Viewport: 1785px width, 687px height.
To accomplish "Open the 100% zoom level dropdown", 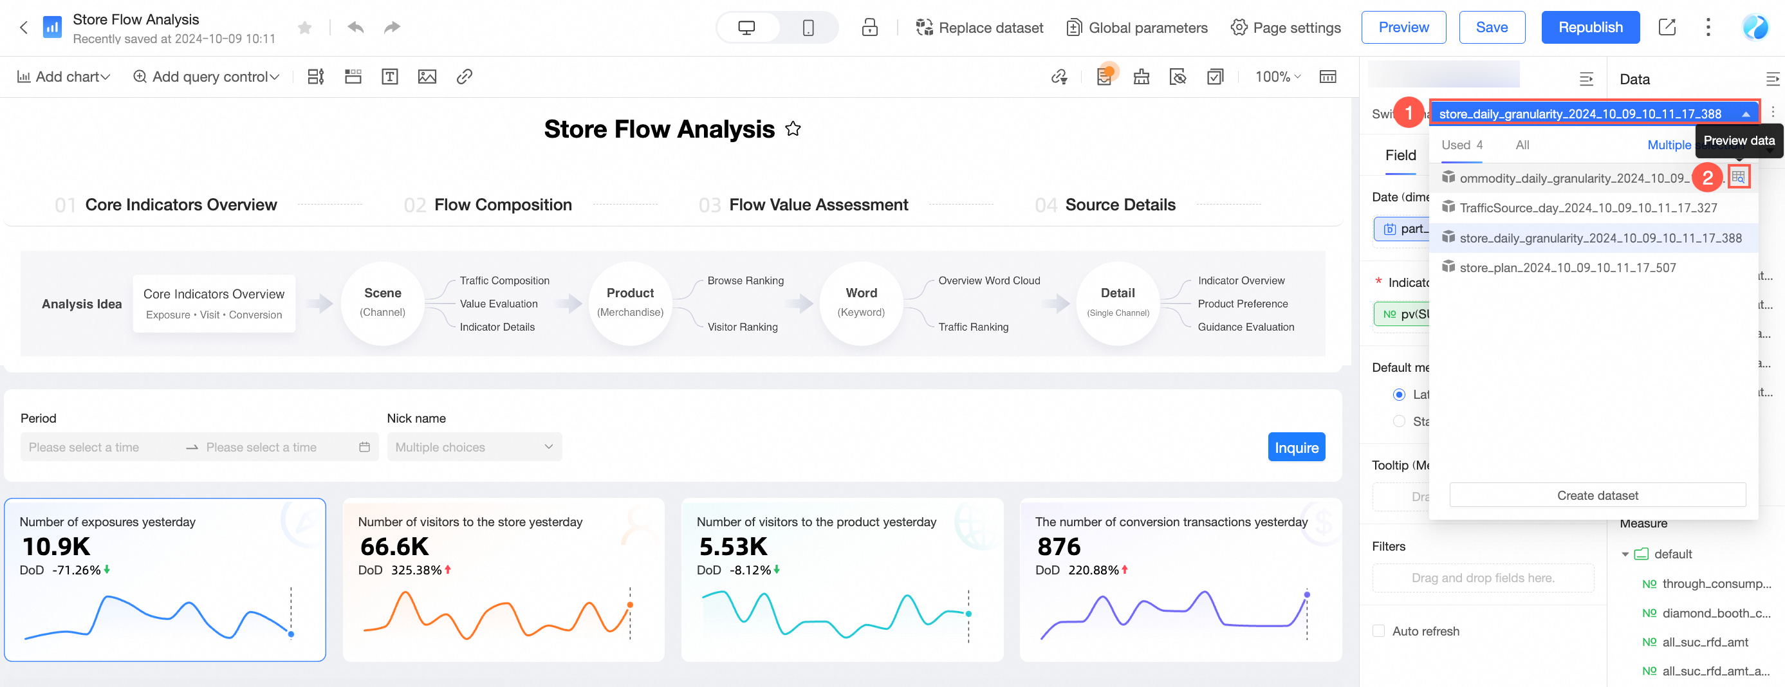I will 1277,77.
